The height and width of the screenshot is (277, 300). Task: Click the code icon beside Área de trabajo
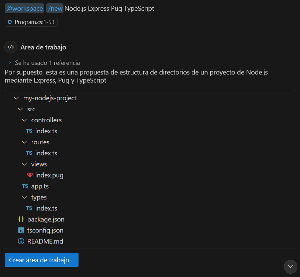tap(10, 47)
